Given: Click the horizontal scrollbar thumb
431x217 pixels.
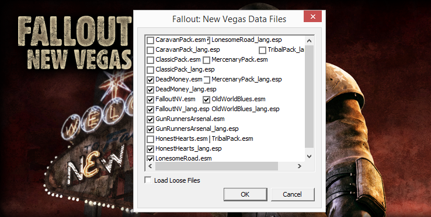Looking at the screenshot, I should click(217, 166).
